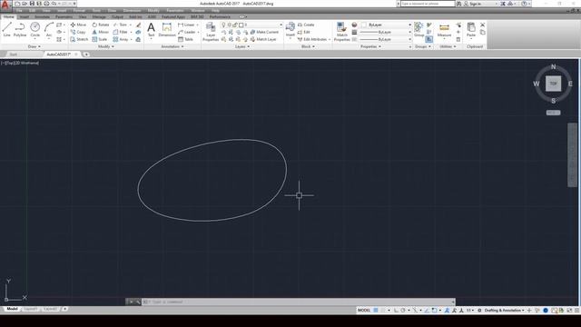Select the Circle tool
This screenshot has height=327, width=581.
[34, 29]
